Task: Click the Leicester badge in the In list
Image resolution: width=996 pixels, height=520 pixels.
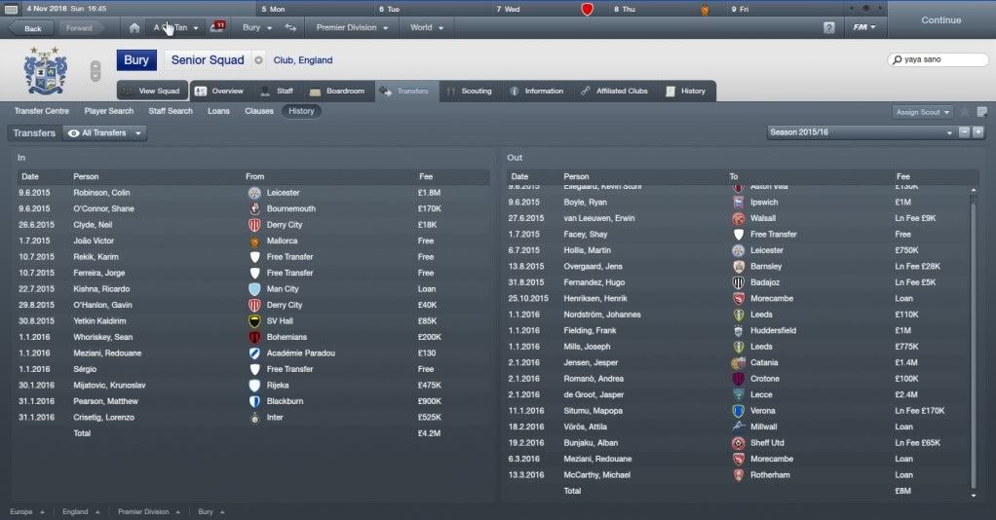Action: point(254,193)
